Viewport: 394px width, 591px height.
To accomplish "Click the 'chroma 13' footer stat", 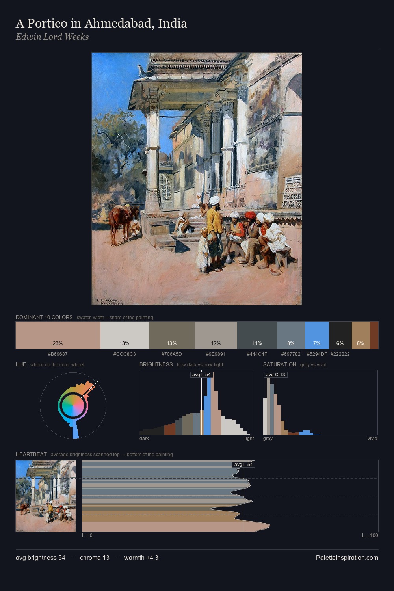I will pyautogui.click(x=95, y=558).
